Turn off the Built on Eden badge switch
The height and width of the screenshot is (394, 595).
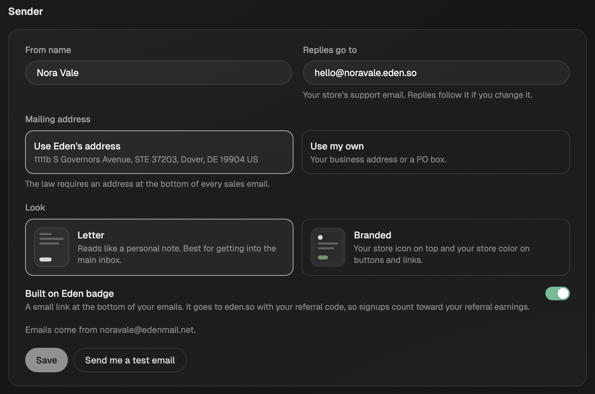(557, 293)
